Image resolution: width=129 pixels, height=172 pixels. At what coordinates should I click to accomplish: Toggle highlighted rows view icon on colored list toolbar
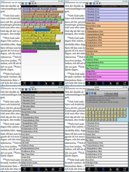[x=94, y=4]
